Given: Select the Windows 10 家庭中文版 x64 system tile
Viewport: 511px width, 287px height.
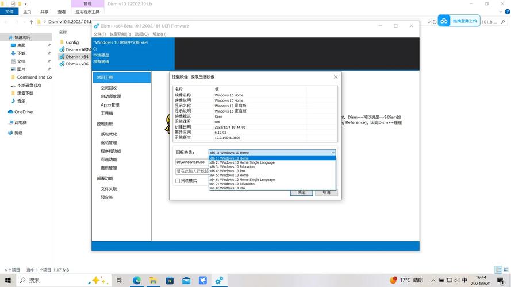Looking at the screenshot, I should pyautogui.click(x=133, y=54).
